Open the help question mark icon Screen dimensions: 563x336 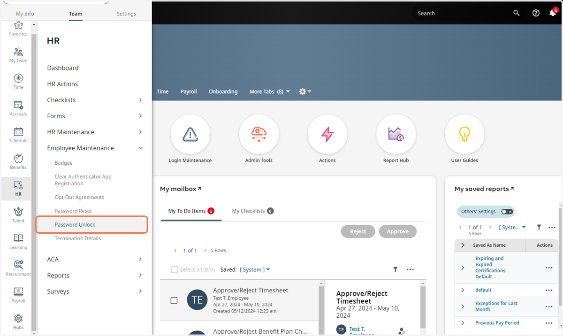(536, 13)
